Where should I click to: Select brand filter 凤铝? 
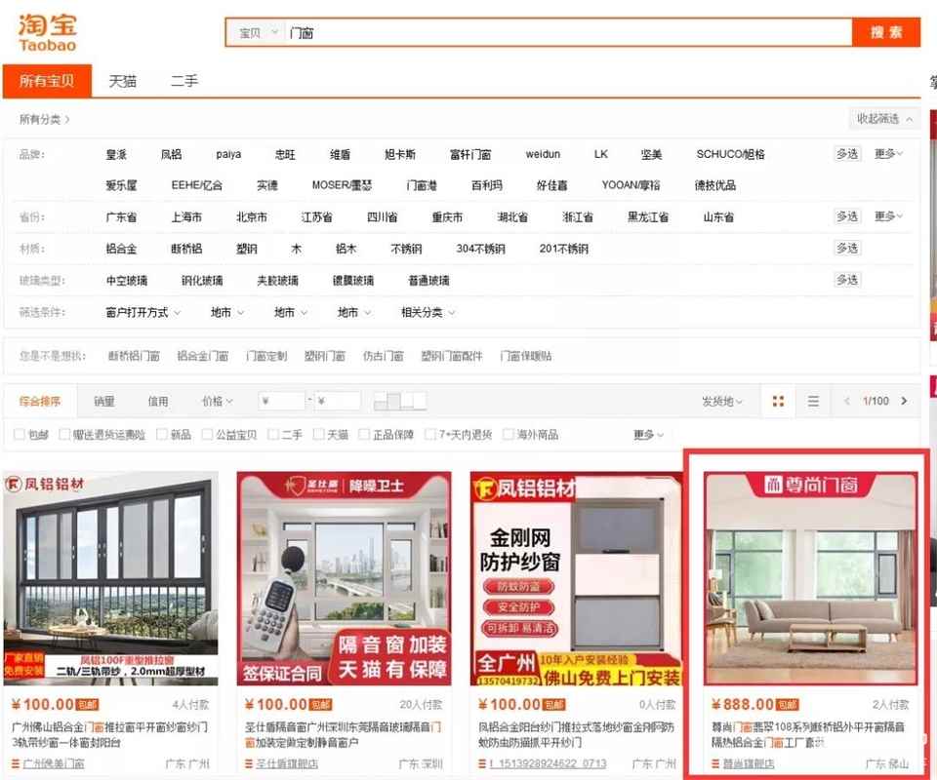pyautogui.click(x=171, y=154)
